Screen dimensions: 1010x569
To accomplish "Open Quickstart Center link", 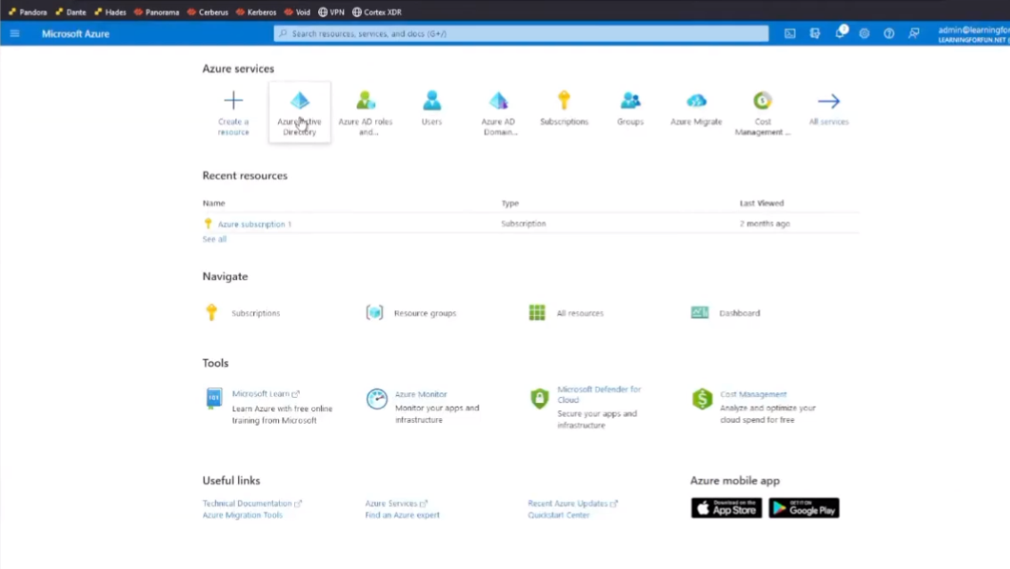I will point(558,515).
